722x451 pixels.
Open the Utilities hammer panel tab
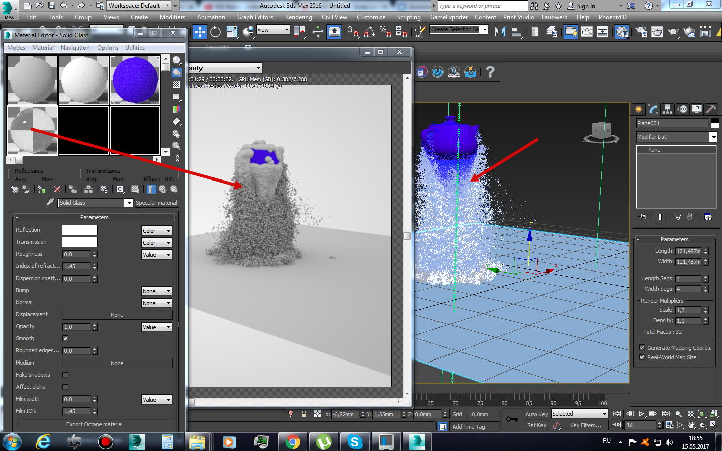point(711,109)
